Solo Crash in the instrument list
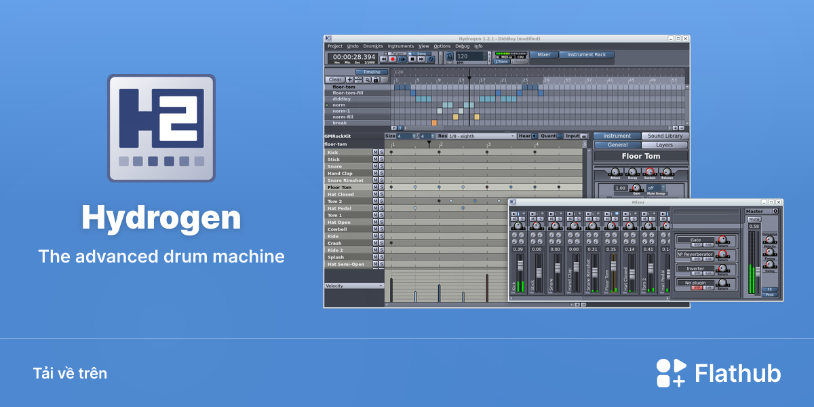This screenshot has width=814, height=407. pos(381,243)
